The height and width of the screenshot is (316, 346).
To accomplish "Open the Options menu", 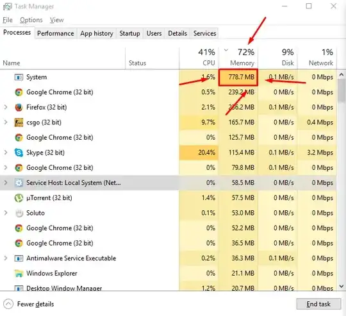I will coord(31,20).
